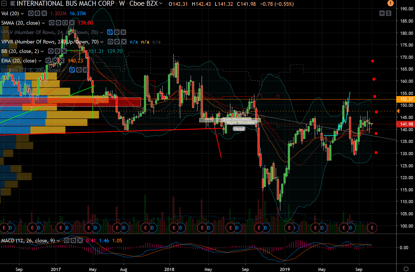Show the hidden VPSV indicator
Viewport: 415px width, 272px height.
pyautogui.click(x=110, y=32)
